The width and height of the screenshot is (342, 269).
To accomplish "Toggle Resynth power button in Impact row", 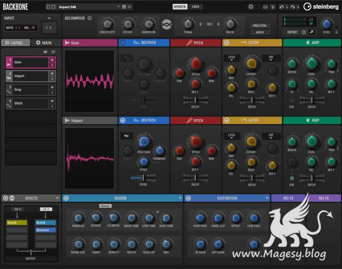I will pos(123,120).
